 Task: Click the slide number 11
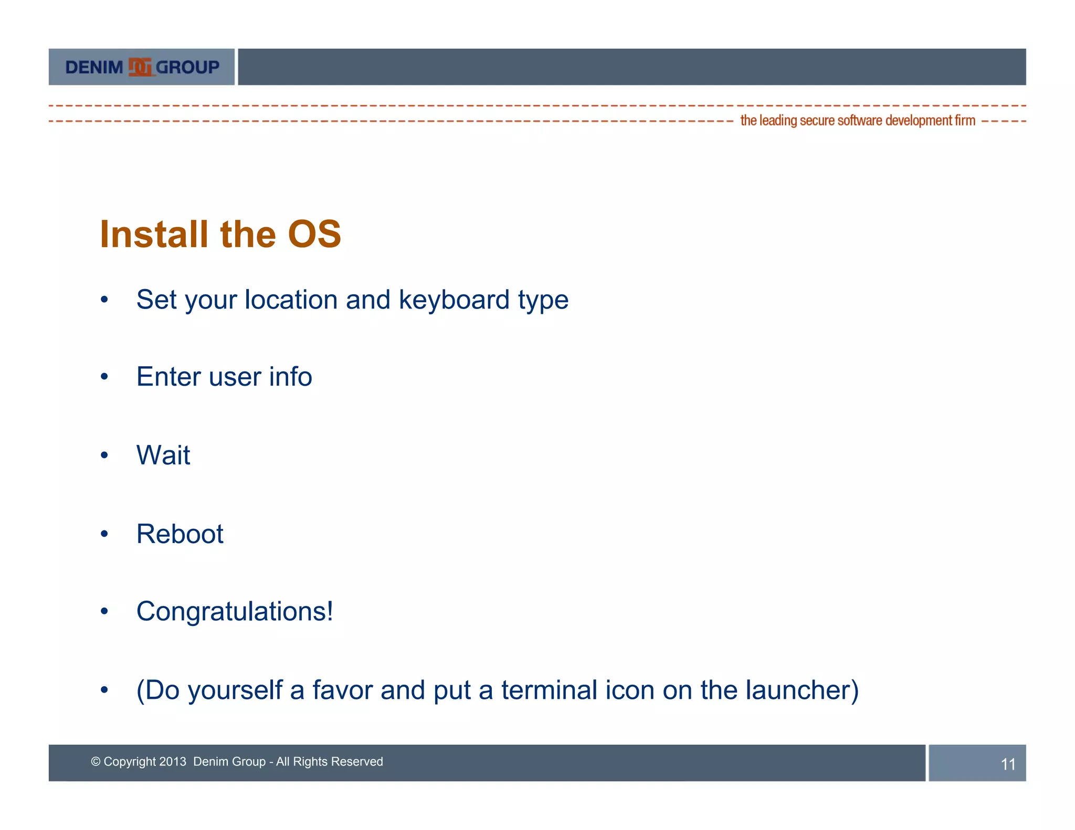click(1007, 764)
